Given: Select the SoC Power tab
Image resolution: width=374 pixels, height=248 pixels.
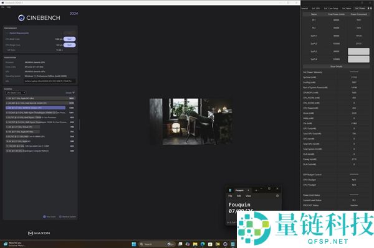Looking at the screenshot, I should [x=360, y=8].
